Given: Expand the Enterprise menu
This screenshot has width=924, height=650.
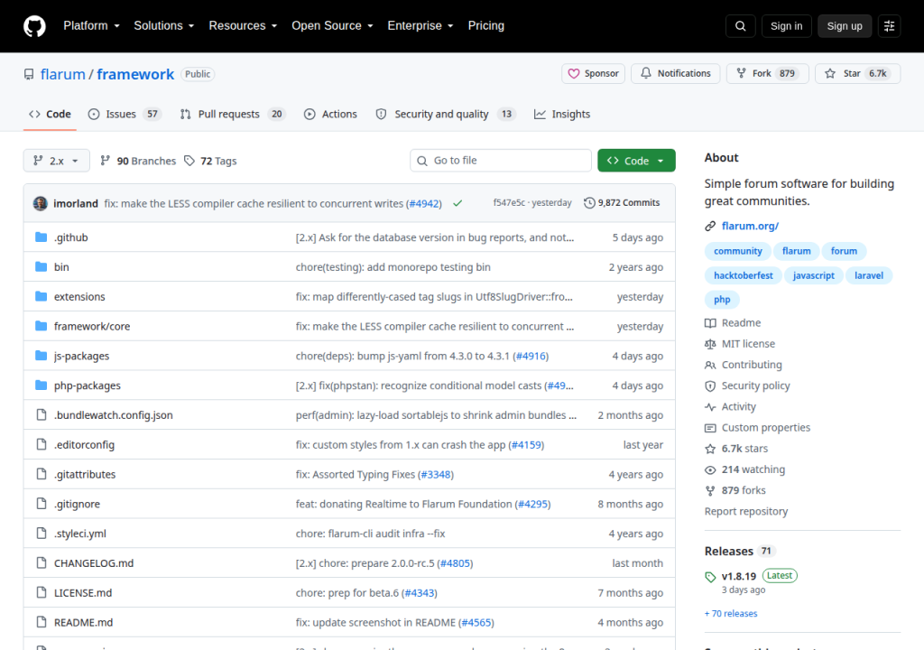Looking at the screenshot, I should 420,26.
